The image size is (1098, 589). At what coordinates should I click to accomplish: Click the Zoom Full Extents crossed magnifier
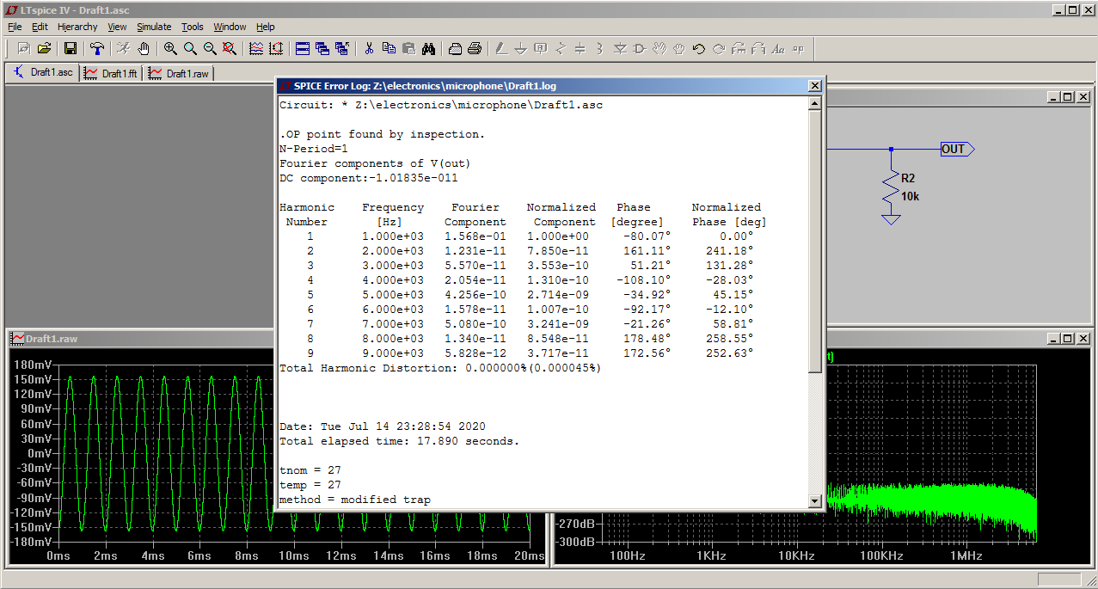point(230,48)
